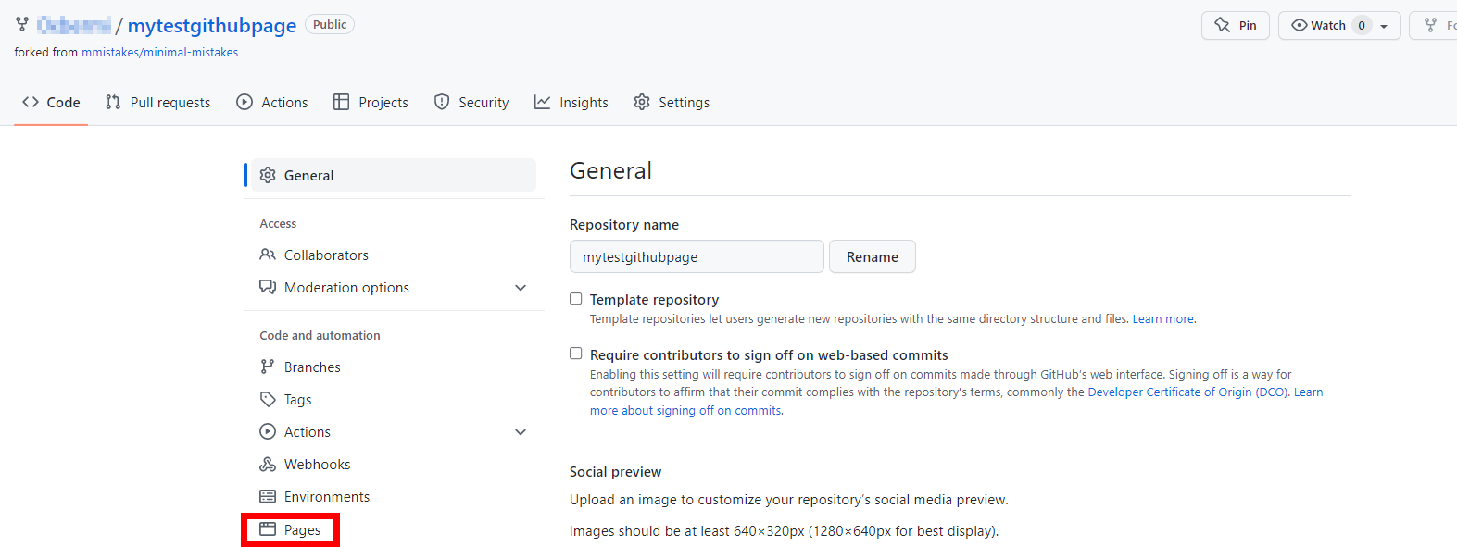Screen dimensions: 1457x547
Task: Click the sidebar Actions play icon
Action: pos(268,431)
